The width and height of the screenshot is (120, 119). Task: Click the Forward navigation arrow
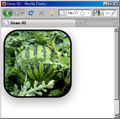click(x=17, y=13)
